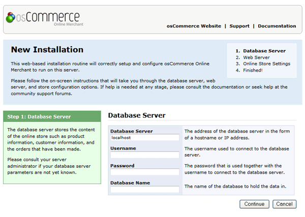305x217 pixels.
Task: Focus the Username input field
Action: 145,155
